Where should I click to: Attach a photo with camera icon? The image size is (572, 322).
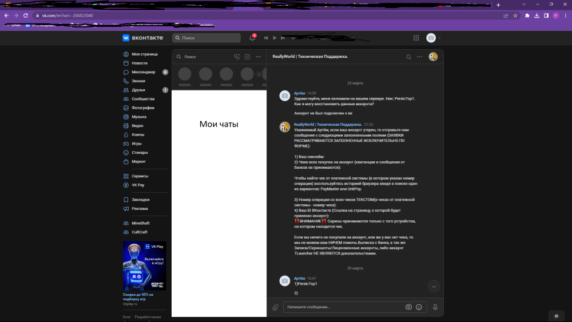(408, 307)
